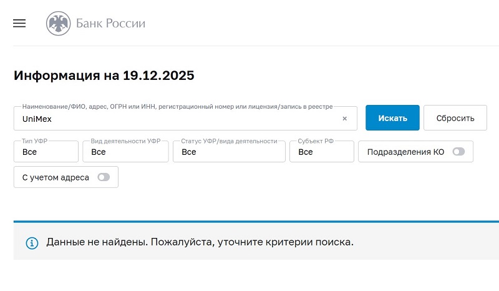The height and width of the screenshot is (291, 499).
Task: Clear the UniMex search text with the X
Action: tap(344, 119)
